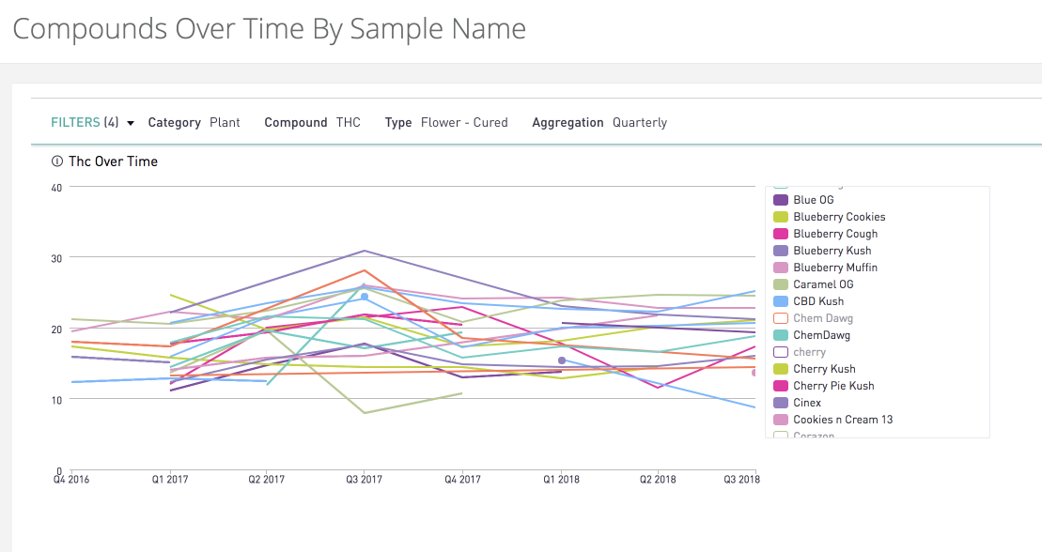Click the info icon beside Thc Over Time
Image resolution: width=1042 pixels, height=552 pixels.
tap(57, 161)
